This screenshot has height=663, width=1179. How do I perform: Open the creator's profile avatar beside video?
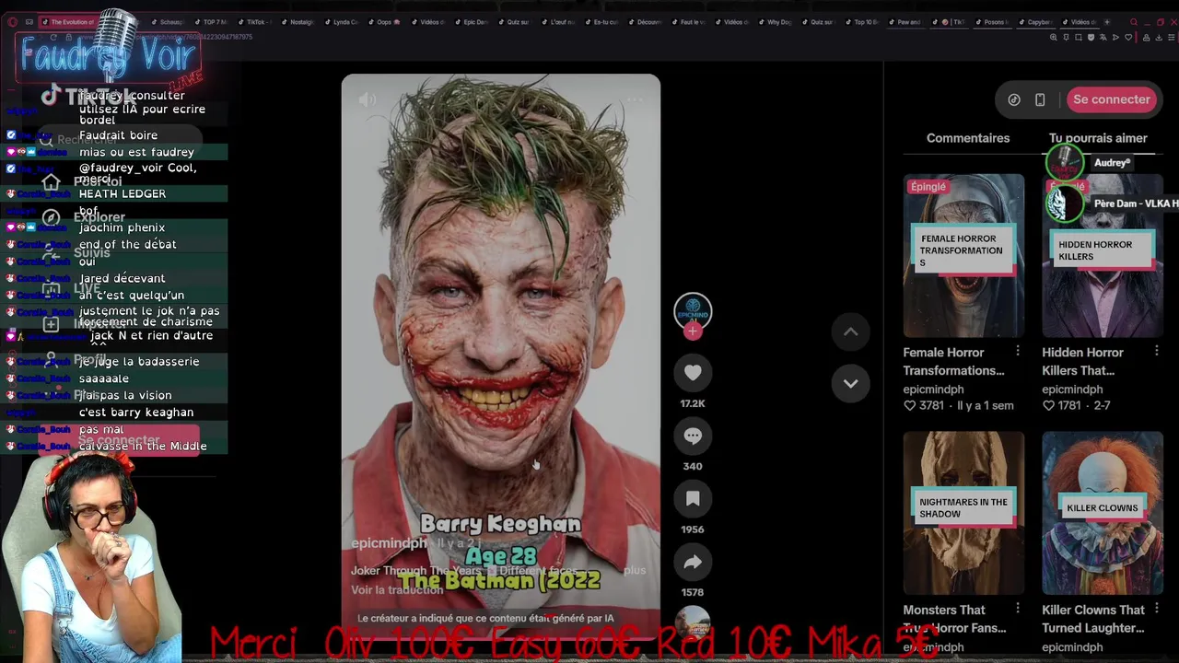693,311
